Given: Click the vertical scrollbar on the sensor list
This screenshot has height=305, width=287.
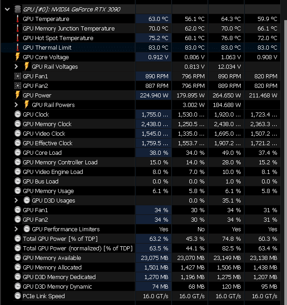Looking at the screenshot, I should (x=285, y=162).
